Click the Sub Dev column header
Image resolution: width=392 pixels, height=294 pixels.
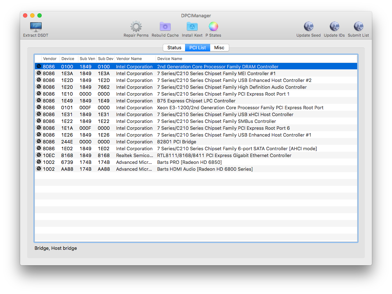(106, 59)
